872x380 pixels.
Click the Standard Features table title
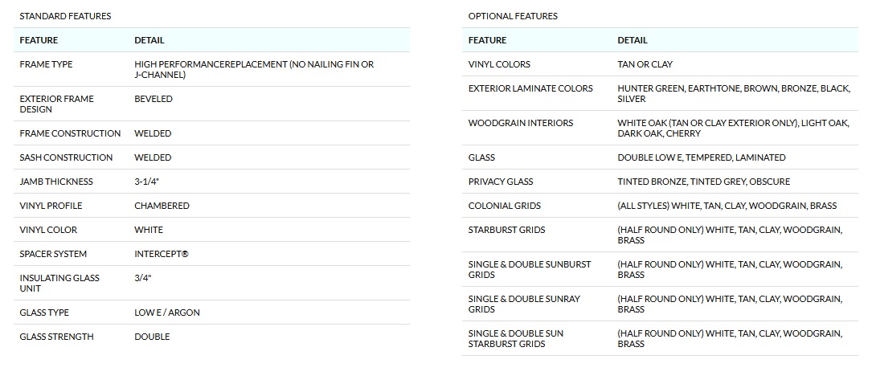click(x=65, y=16)
